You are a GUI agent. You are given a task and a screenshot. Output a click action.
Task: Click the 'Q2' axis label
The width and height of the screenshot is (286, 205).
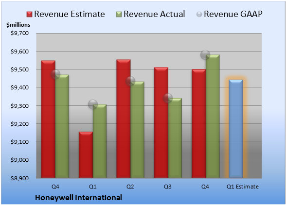(x=130, y=187)
